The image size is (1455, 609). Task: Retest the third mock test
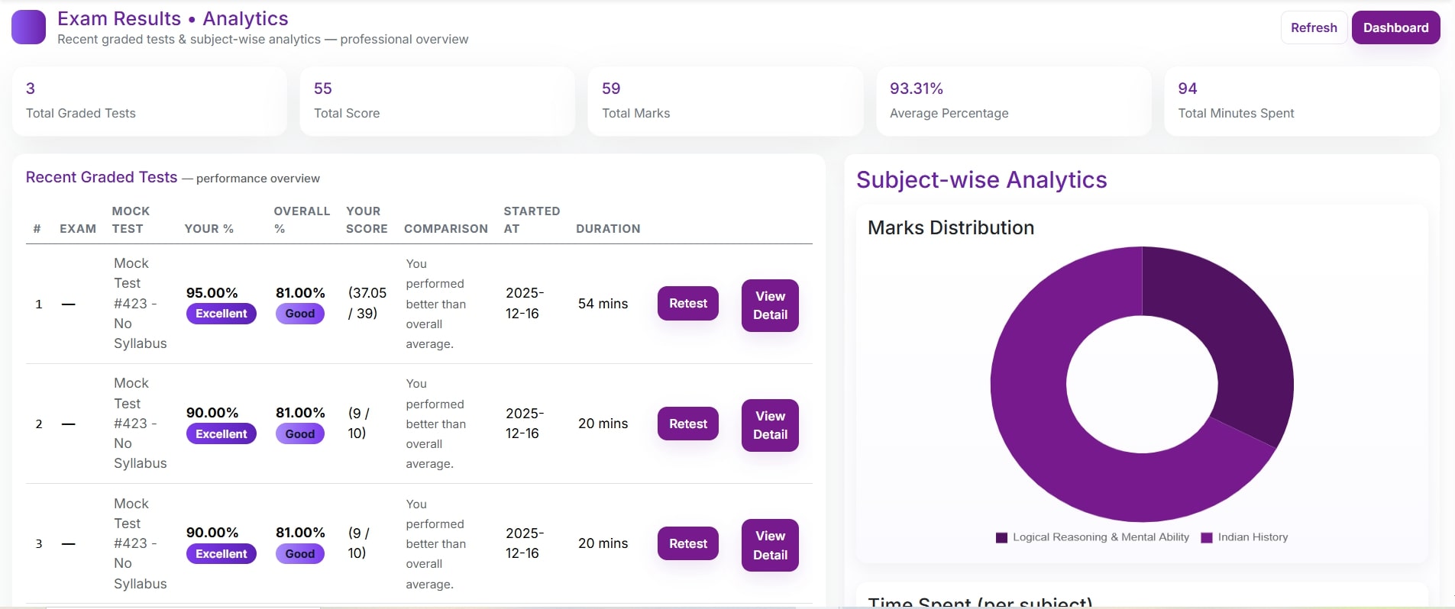click(x=687, y=543)
